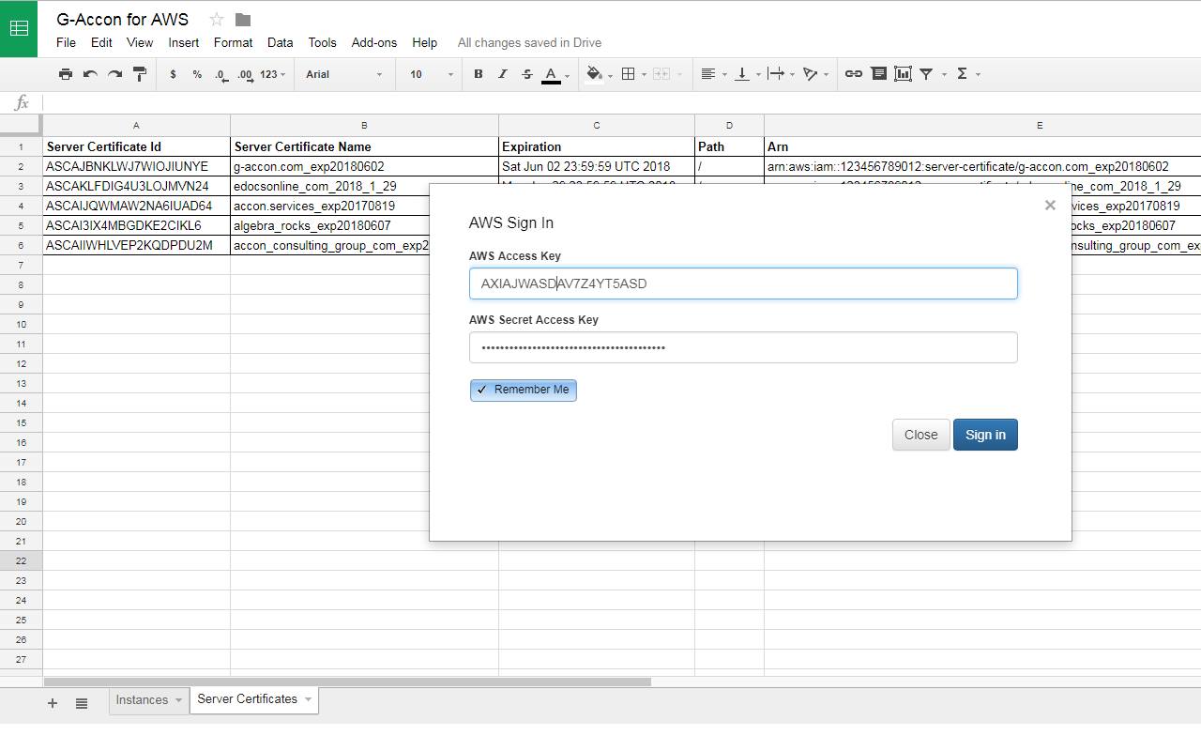Open text rotation options
This screenshot has width=1201, height=751.
(811, 74)
